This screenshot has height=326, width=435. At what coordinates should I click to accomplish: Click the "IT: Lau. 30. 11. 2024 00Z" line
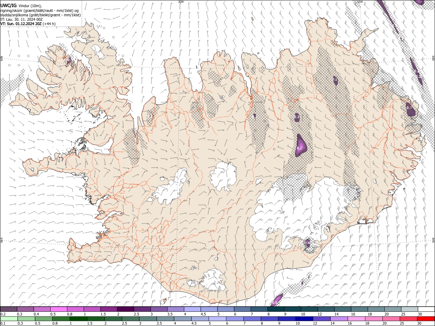(21, 19)
